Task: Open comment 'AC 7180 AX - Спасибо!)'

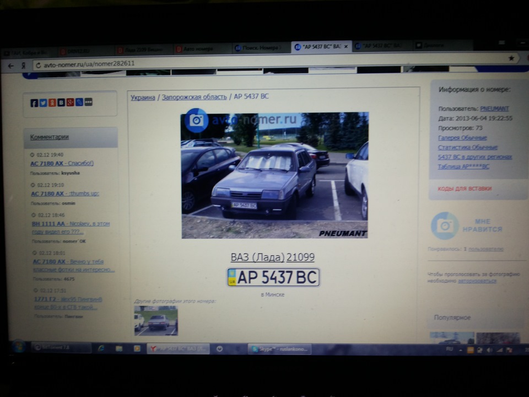Action: (62, 163)
